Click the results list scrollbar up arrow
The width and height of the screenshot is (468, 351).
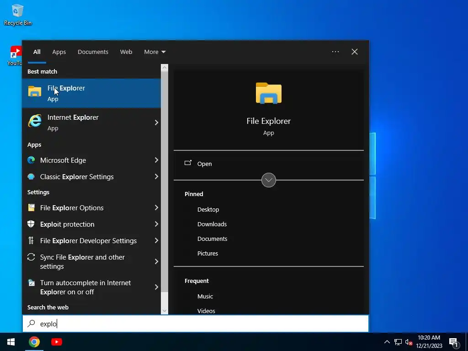165,68
